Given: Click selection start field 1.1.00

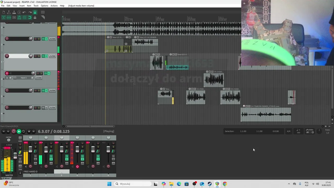Looking at the screenshot, I should (243, 131).
